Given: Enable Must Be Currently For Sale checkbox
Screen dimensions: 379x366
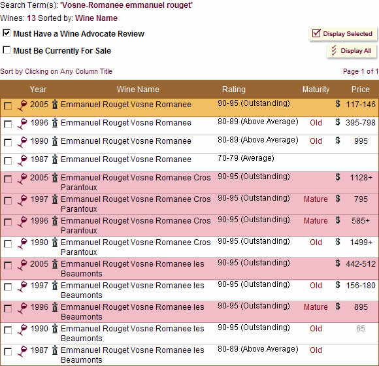Looking at the screenshot, I should 7,50.
